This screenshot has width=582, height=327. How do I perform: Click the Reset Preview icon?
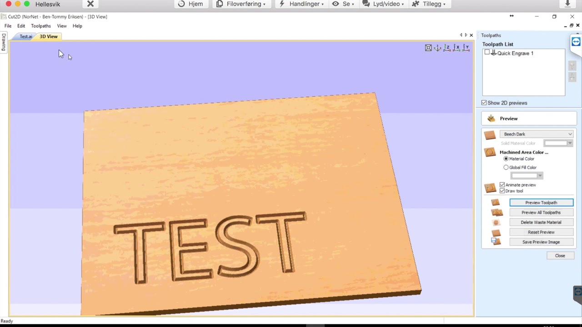pyautogui.click(x=496, y=233)
